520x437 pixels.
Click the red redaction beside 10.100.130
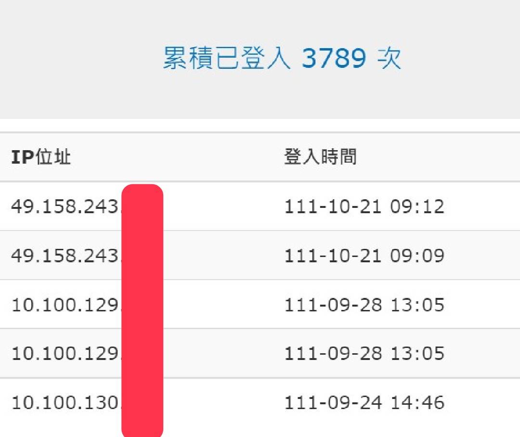[x=143, y=402]
